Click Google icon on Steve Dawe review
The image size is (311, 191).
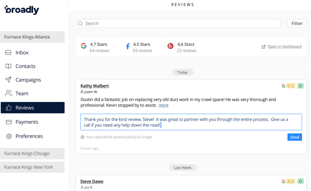(x=283, y=181)
